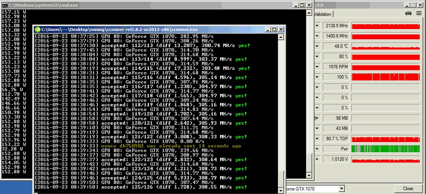Image resolution: width=426 pixels, height=194 pixels.
Task: Select the '153.96 W' reading in cmd
Action: (14, 140)
